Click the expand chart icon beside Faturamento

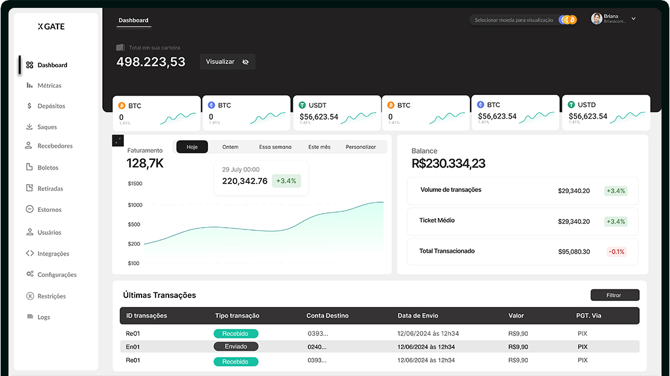(118, 140)
